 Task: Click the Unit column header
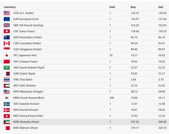(x=112, y=7)
